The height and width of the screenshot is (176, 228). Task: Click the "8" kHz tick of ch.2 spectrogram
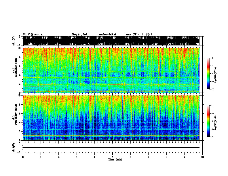coord(20,105)
